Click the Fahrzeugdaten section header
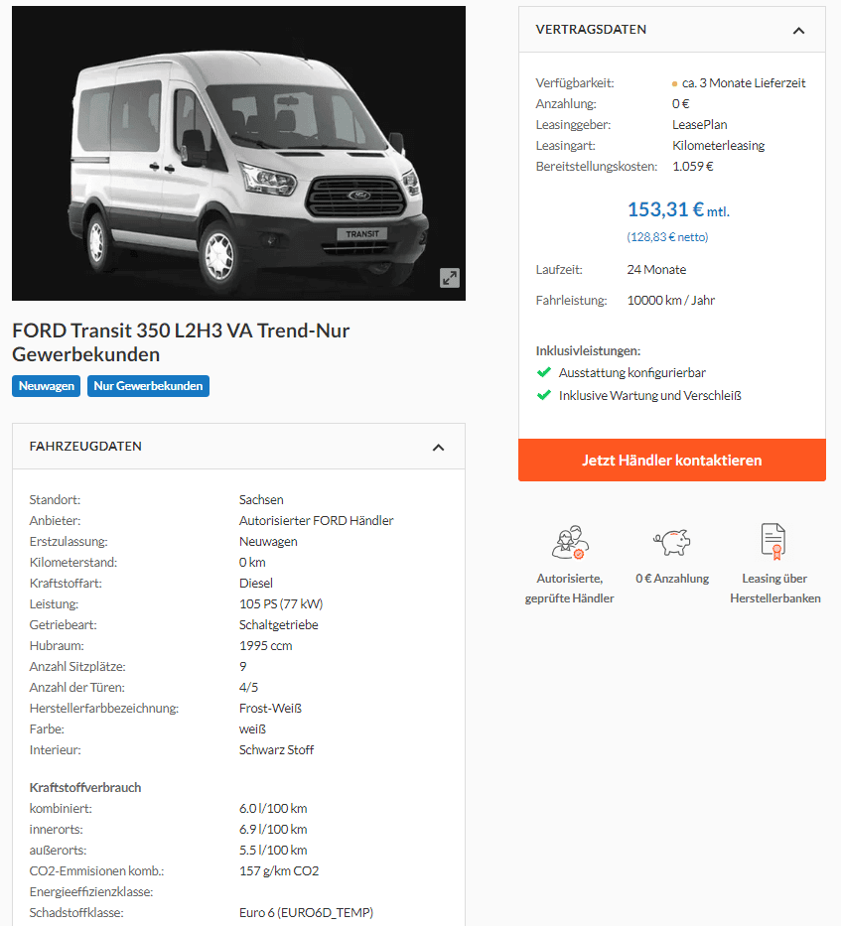This screenshot has width=841, height=926. tap(238, 447)
